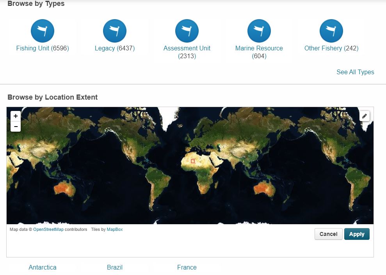This screenshot has height=275, width=386.
Task: Open MapBox attribution link
Action: [115, 229]
